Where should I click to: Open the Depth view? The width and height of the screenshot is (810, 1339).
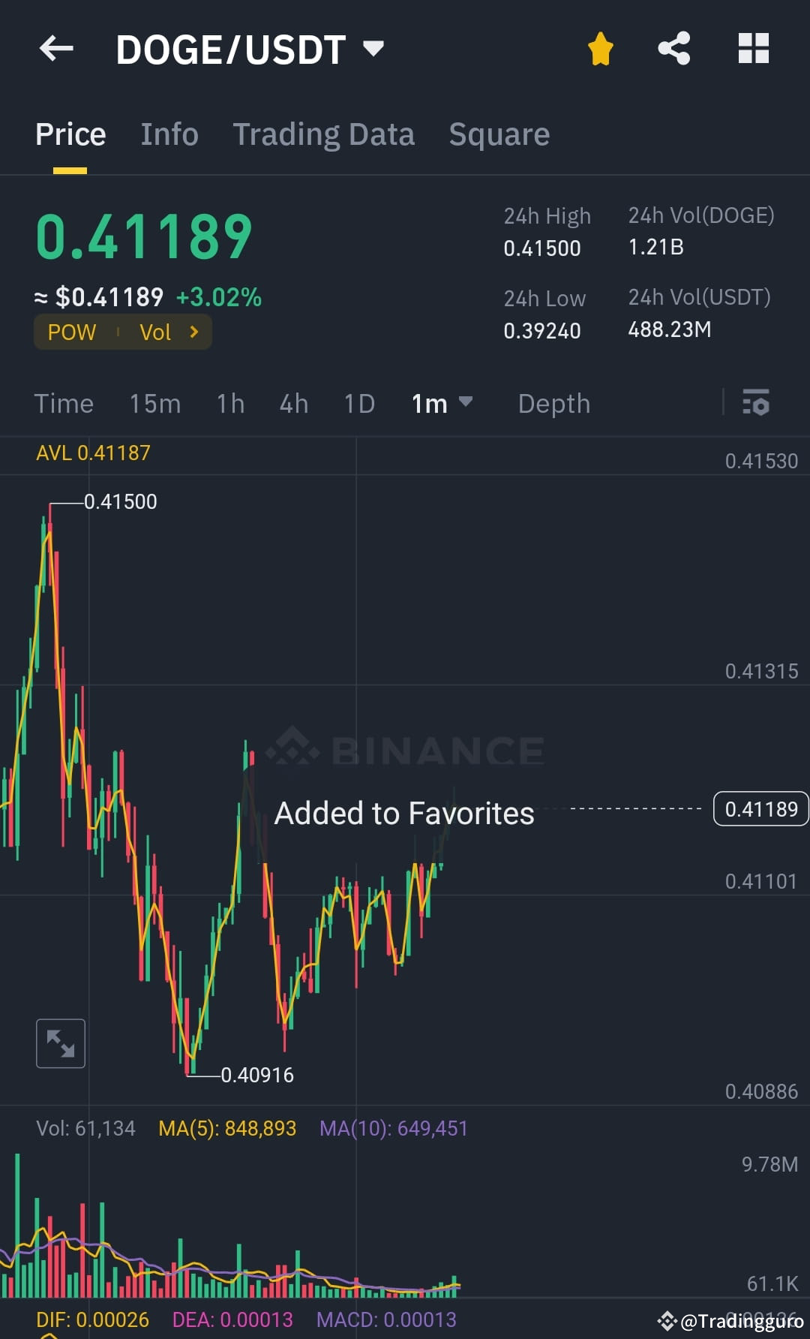point(553,404)
